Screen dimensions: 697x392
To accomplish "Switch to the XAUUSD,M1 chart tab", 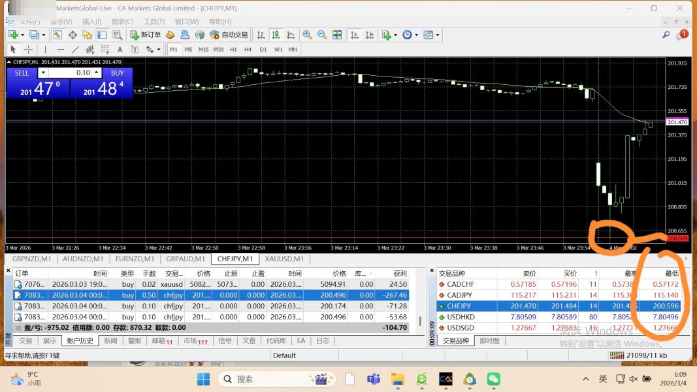I will tap(284, 259).
